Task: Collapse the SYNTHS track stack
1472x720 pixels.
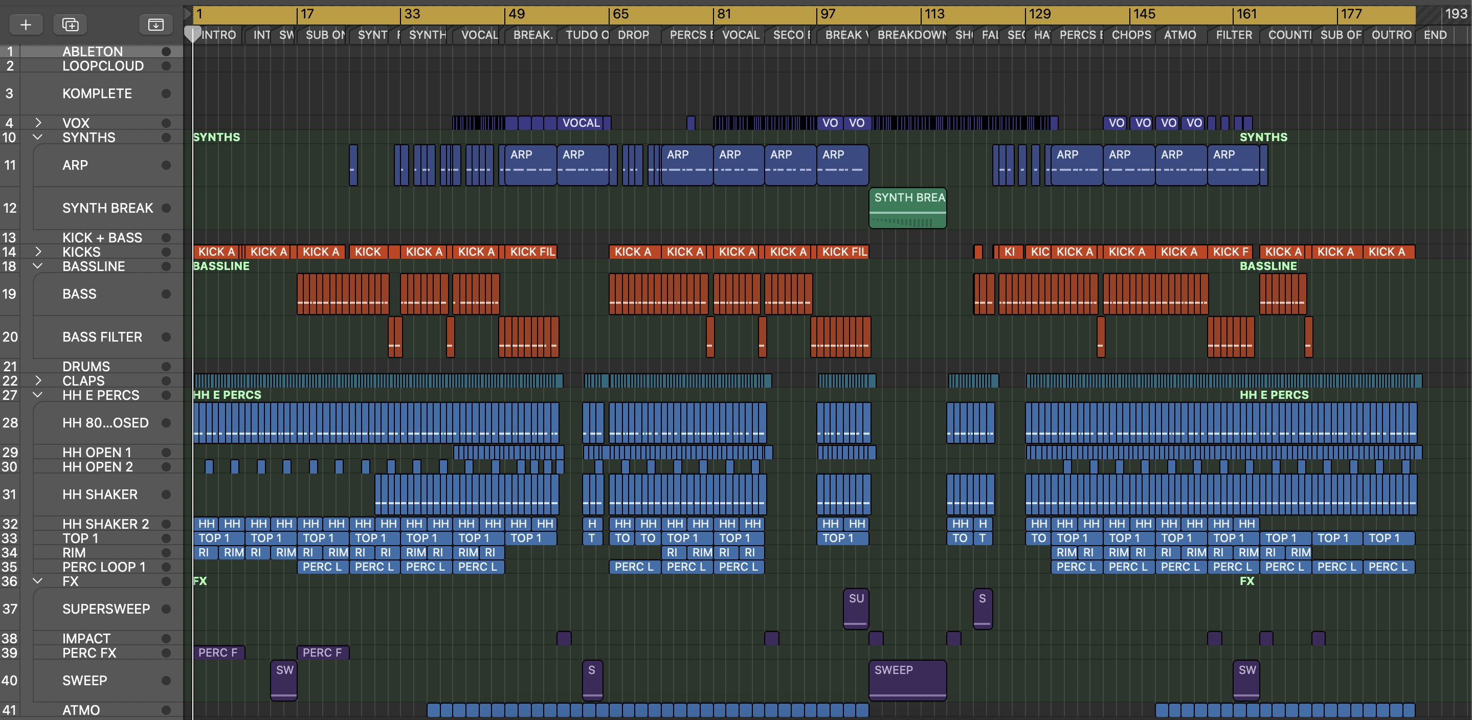Action: coord(38,137)
